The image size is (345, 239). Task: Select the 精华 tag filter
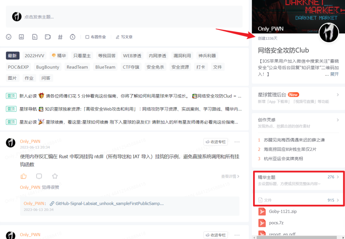[59, 56]
